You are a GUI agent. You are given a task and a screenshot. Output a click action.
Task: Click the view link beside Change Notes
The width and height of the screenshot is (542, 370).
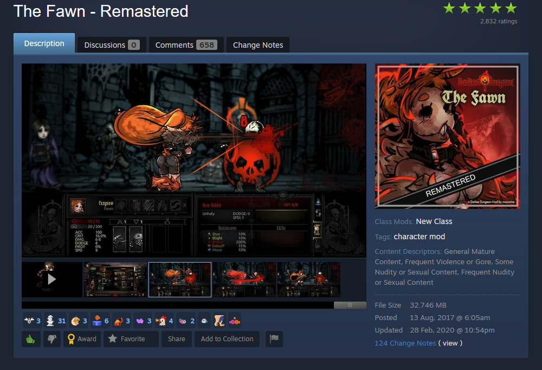pyautogui.click(x=450, y=343)
